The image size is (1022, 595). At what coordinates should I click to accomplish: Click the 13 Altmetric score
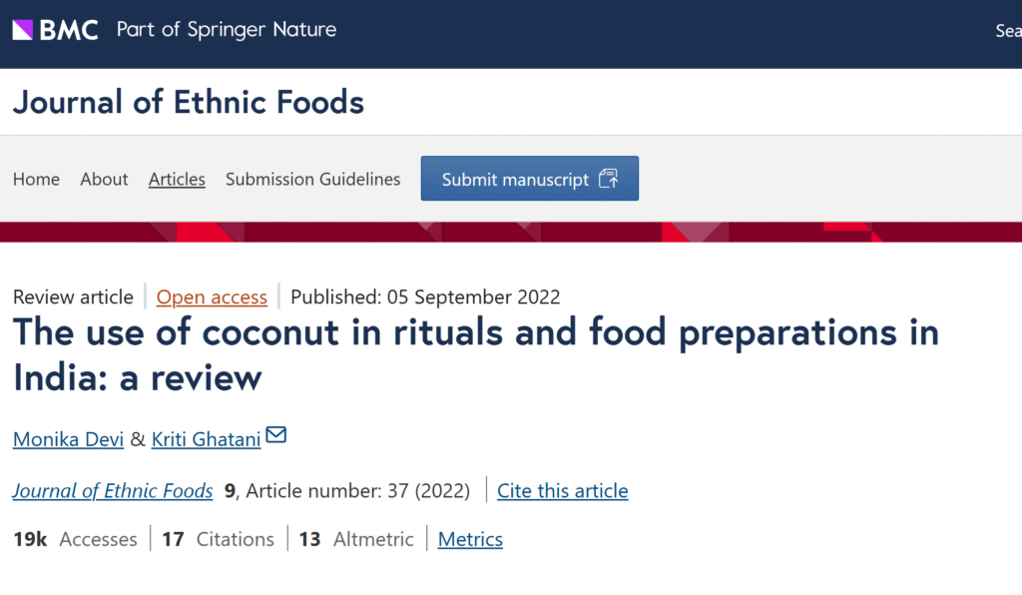coord(355,540)
